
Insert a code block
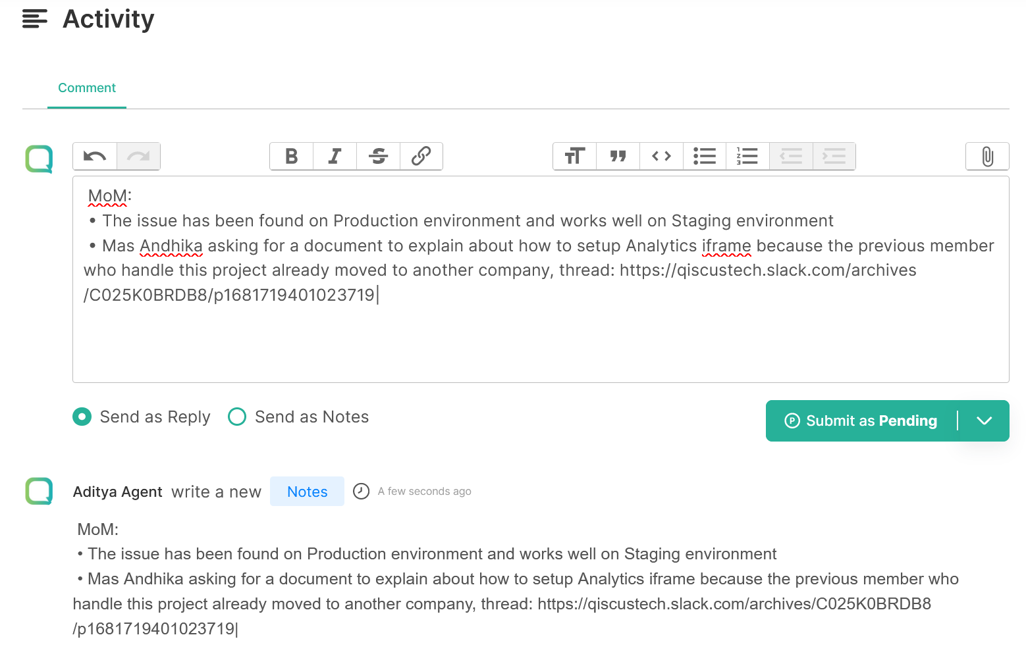click(661, 157)
